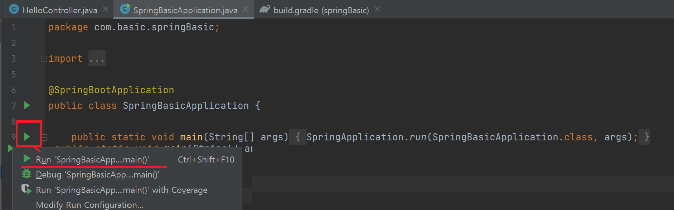The height and width of the screenshot is (210, 674).
Task: Click the 'main' method name on line 9
Action: [191, 137]
